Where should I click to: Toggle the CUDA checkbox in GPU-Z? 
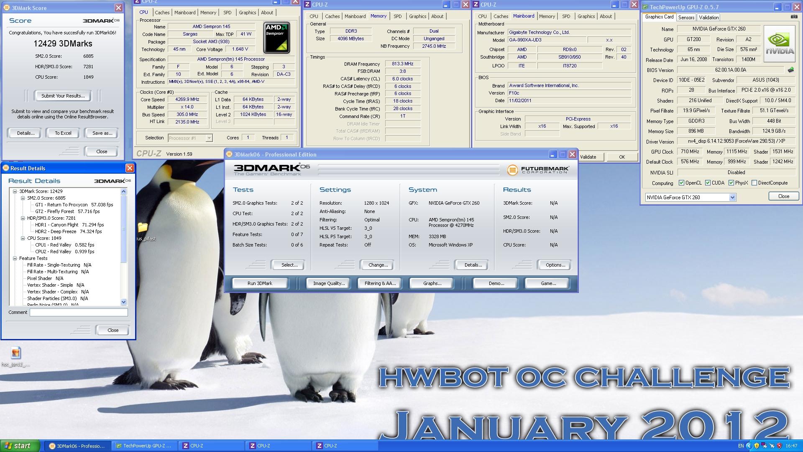(x=708, y=183)
